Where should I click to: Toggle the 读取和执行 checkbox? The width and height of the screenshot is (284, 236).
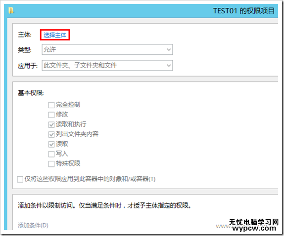pos(51,124)
